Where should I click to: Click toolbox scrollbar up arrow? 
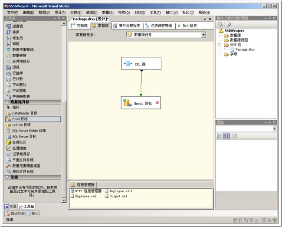[64, 23]
